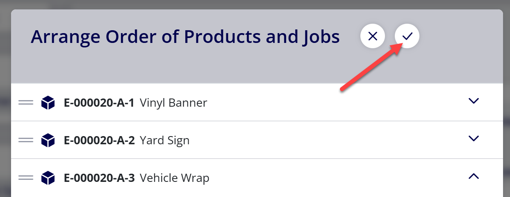Image resolution: width=510 pixels, height=197 pixels.
Task: Click the Yard Sign reorder handle
Action: (26, 140)
